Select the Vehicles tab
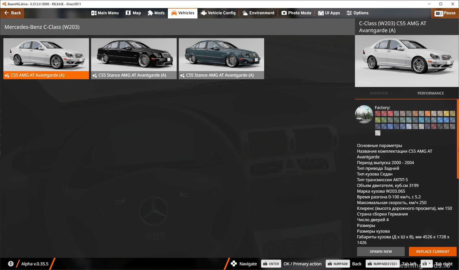This screenshot has width=459, height=270. click(183, 13)
